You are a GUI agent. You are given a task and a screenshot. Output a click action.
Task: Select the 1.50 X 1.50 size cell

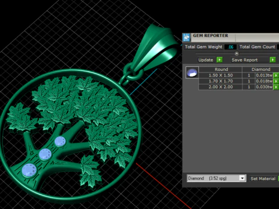pyautogui.click(x=220, y=75)
